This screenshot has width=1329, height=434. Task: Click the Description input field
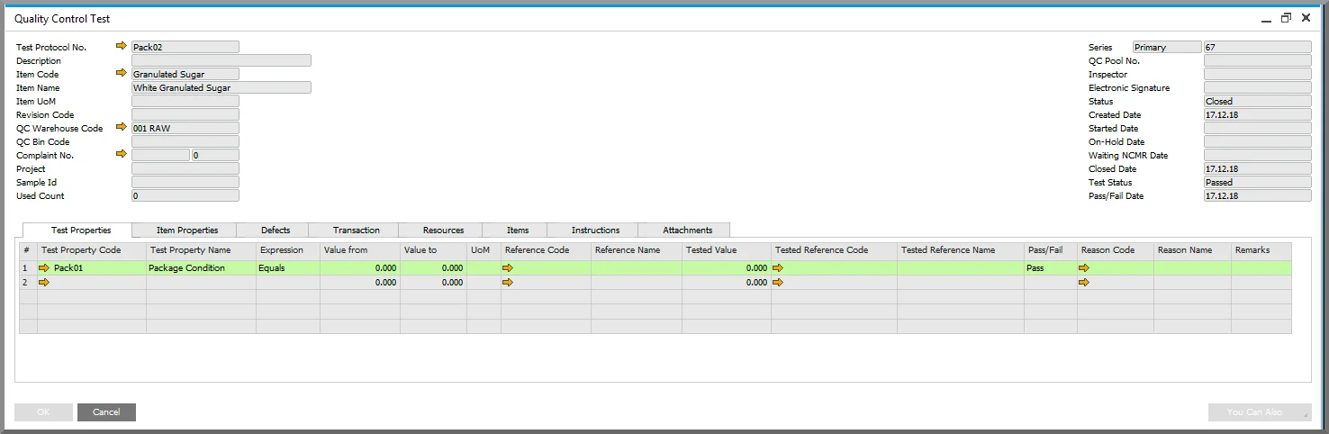[221, 60]
